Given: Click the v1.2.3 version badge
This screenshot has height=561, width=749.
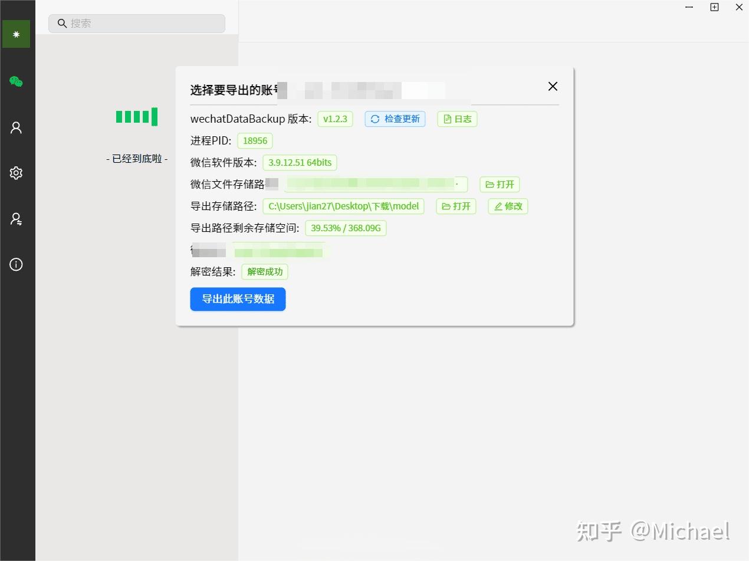Looking at the screenshot, I should click(335, 119).
